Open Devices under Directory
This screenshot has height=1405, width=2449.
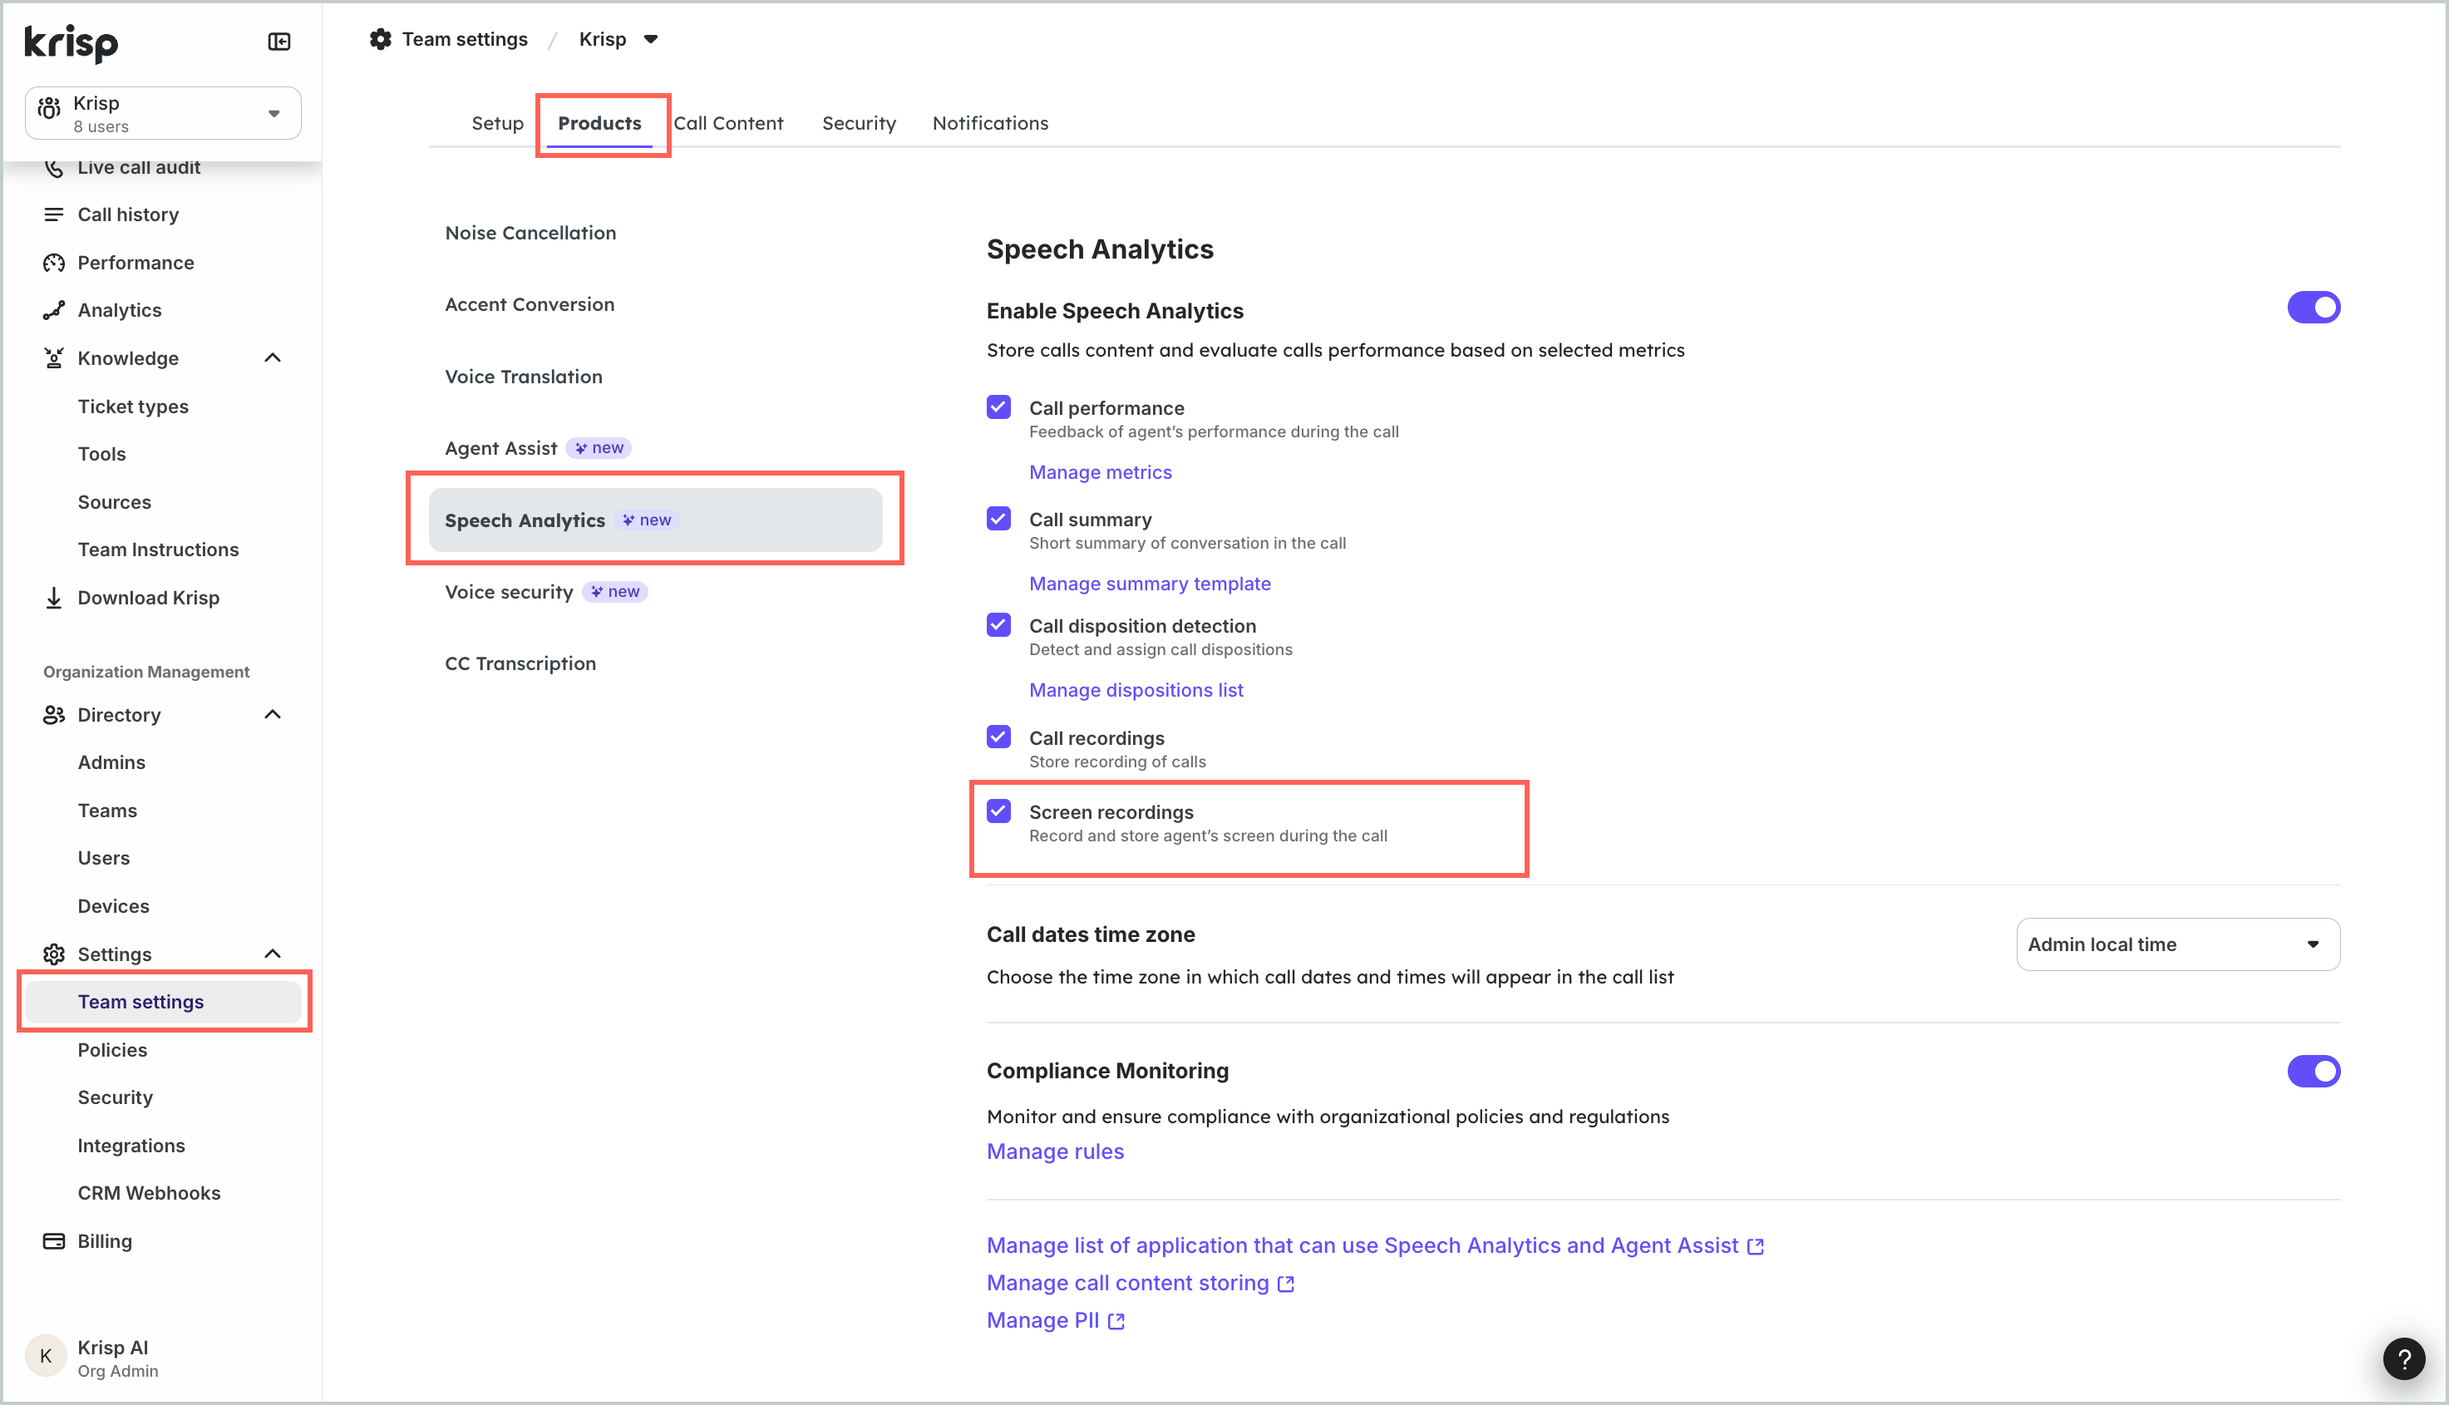pos(113,906)
